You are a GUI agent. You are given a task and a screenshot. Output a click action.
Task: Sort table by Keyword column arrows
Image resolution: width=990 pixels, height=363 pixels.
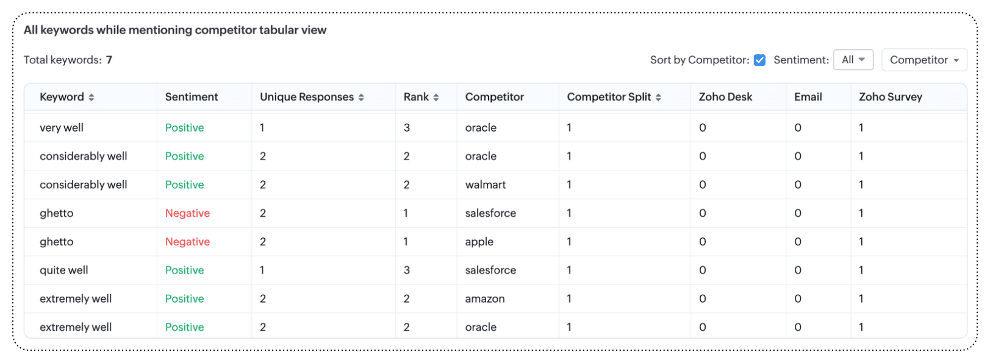pos(91,97)
